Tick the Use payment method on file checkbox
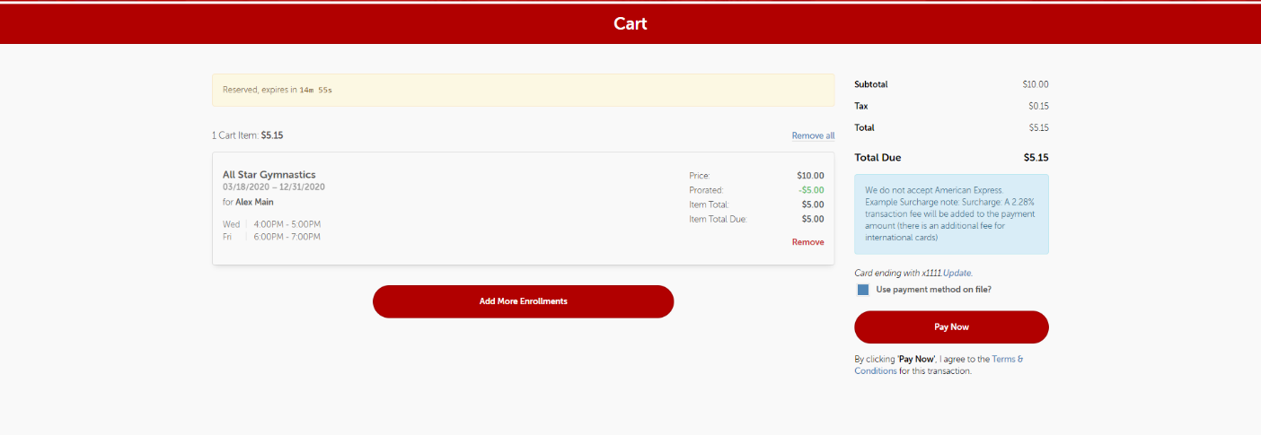The height and width of the screenshot is (435, 1261). coord(863,290)
